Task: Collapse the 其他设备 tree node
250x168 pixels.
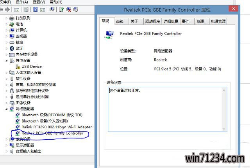Action: [x=6, y=61]
